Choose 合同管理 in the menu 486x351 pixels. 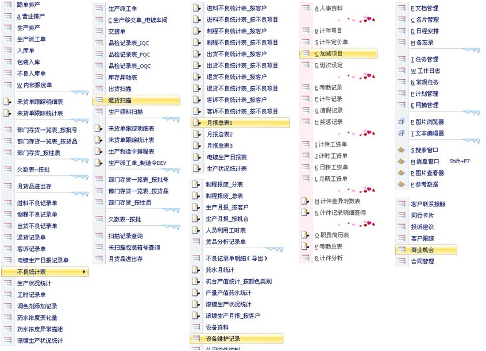423,261
